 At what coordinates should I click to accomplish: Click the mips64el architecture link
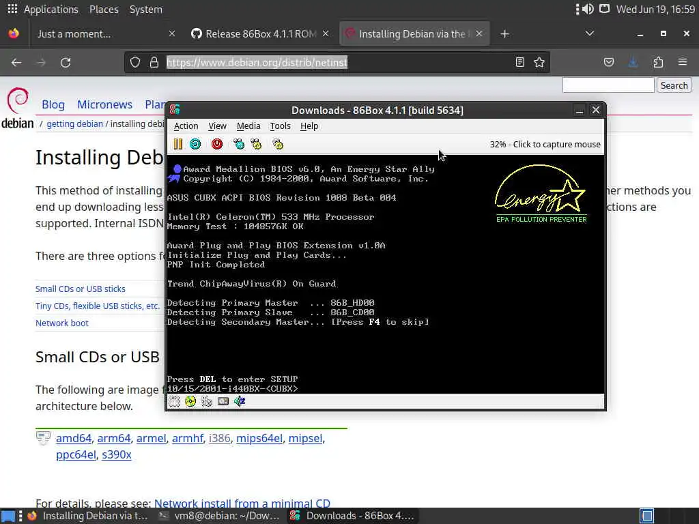click(259, 439)
